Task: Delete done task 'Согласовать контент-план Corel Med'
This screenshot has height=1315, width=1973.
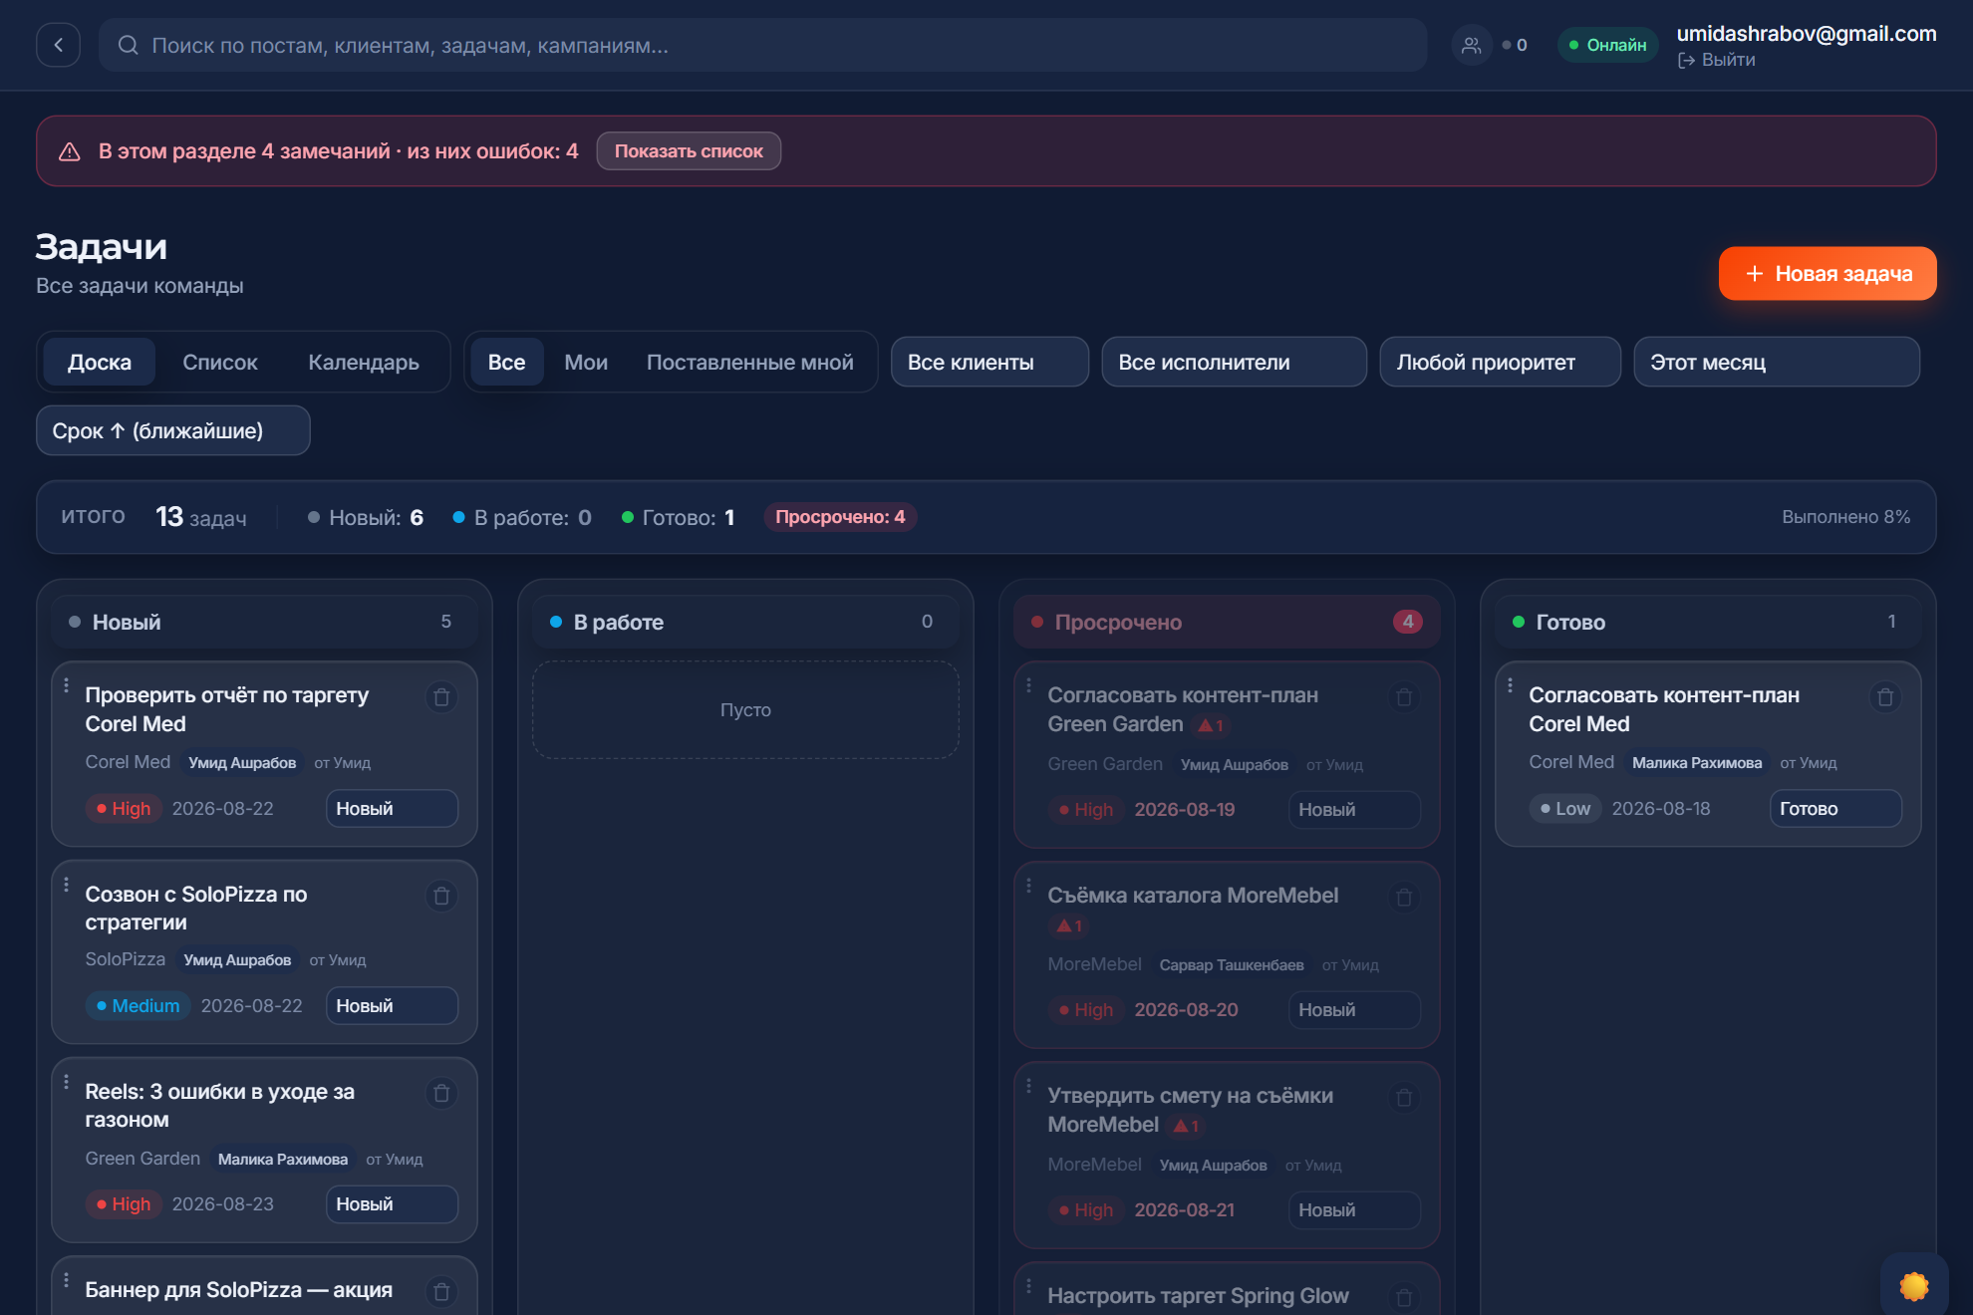Action: pos(1885,697)
